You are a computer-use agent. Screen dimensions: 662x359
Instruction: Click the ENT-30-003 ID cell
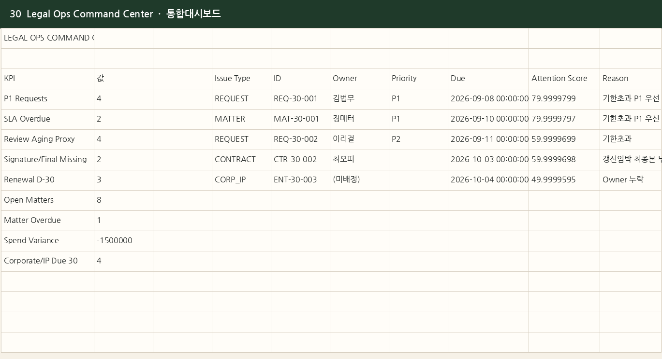click(x=300, y=180)
